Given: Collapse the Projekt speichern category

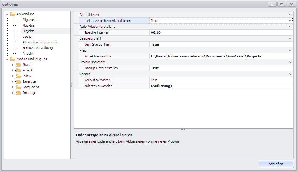Looking at the screenshot, I should (x=290, y=62).
